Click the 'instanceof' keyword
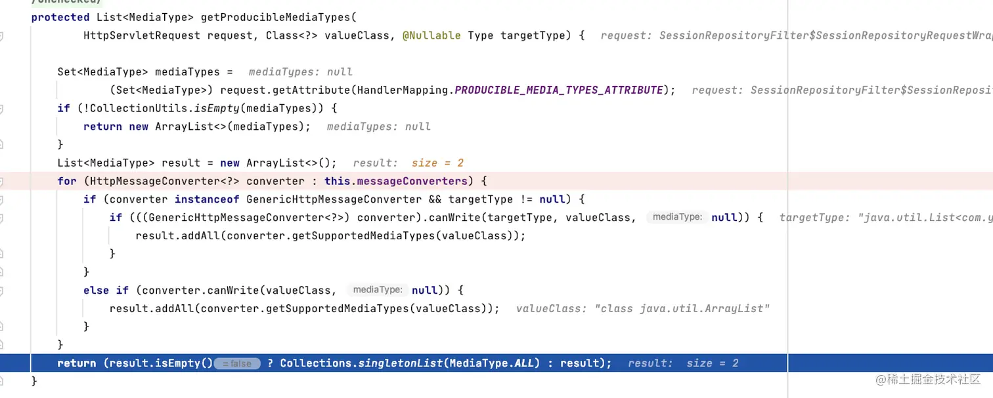 click(207, 199)
